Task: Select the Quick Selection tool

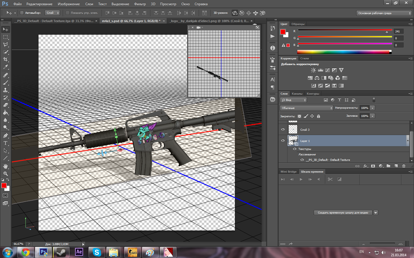Action: click(5, 52)
